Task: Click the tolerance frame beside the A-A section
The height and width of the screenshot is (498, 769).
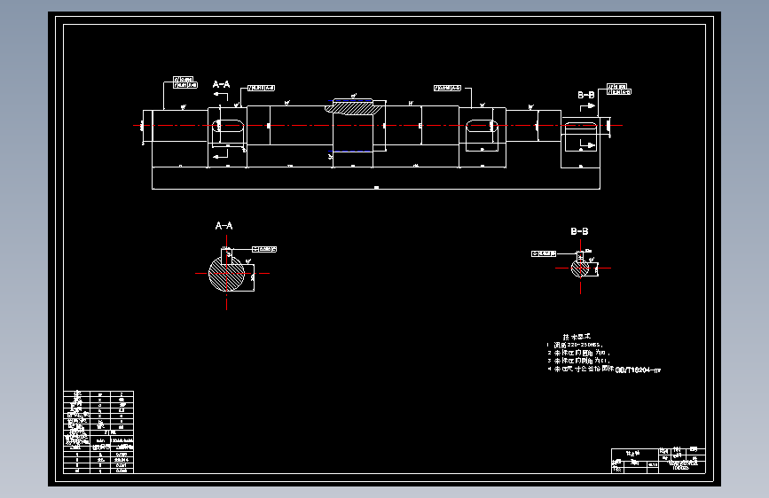Action: [264, 250]
